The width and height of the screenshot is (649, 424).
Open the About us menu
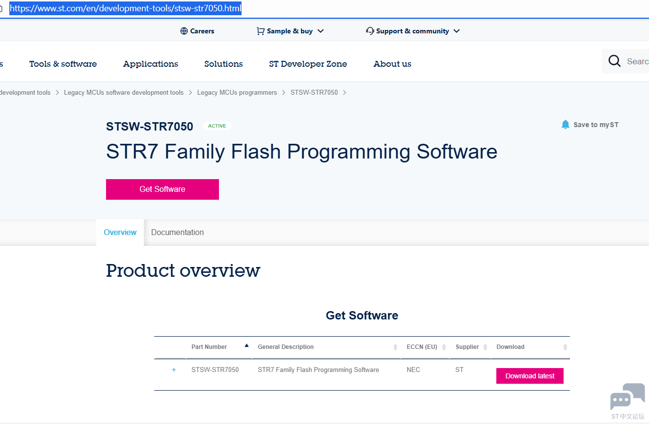[392, 64]
